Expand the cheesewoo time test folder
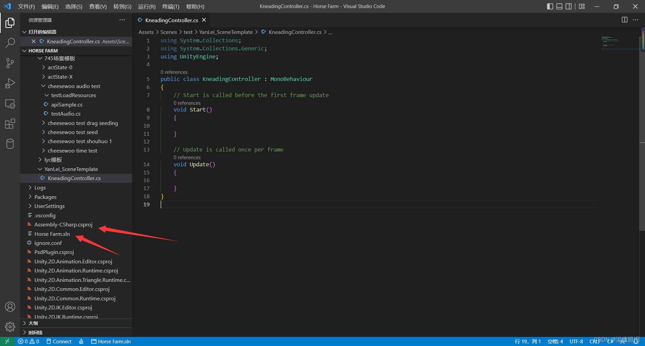The image size is (645, 346). [76, 151]
